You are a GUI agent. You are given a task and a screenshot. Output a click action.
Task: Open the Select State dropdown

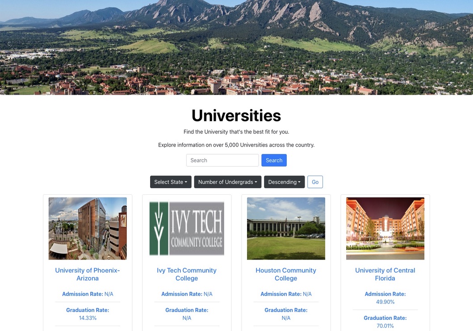pyautogui.click(x=171, y=182)
